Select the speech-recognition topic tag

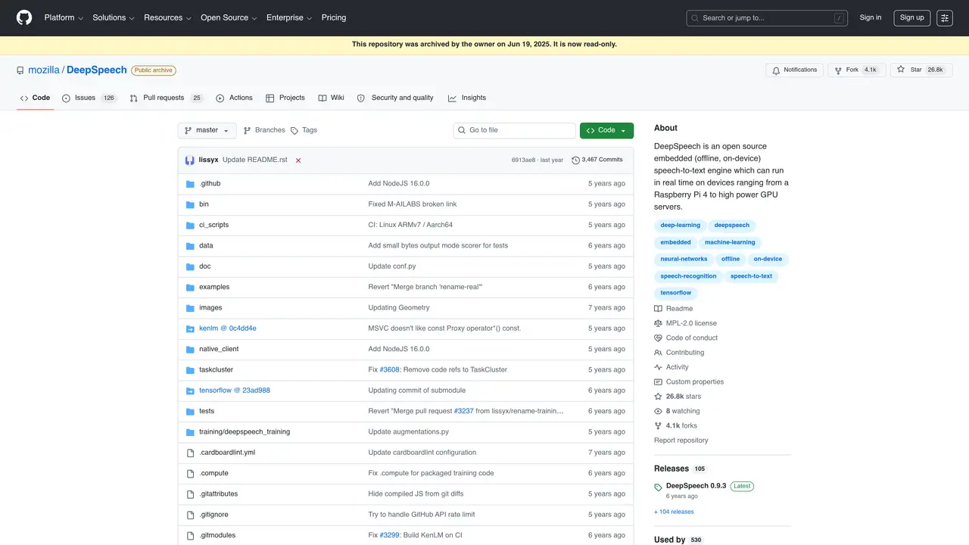[x=688, y=276]
